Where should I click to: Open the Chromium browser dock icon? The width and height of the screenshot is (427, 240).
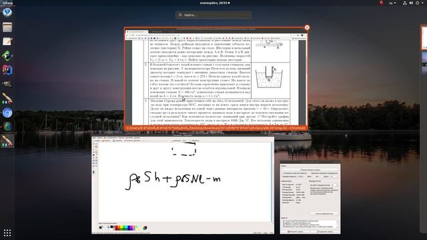pyautogui.click(x=7, y=113)
